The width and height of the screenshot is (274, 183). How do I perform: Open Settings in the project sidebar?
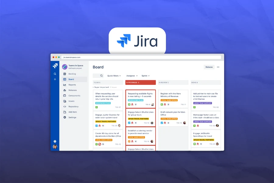coord(74,117)
